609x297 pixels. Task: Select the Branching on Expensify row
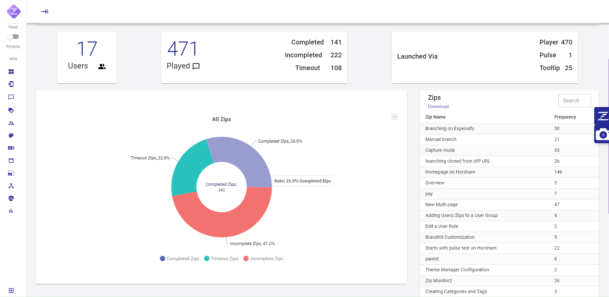coord(449,128)
